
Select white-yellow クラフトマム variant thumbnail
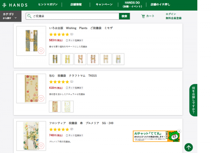68,107
